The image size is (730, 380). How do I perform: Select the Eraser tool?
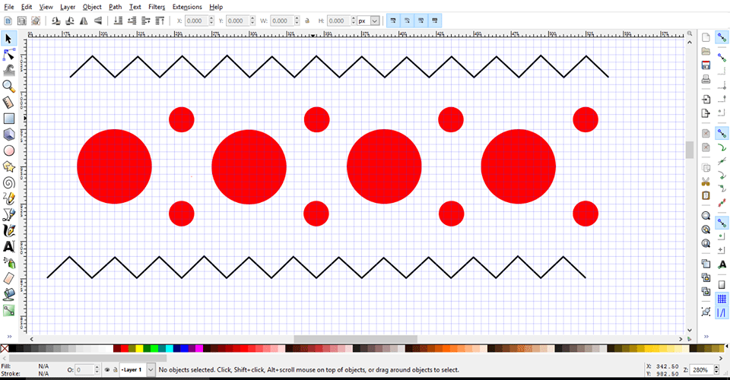click(x=8, y=279)
